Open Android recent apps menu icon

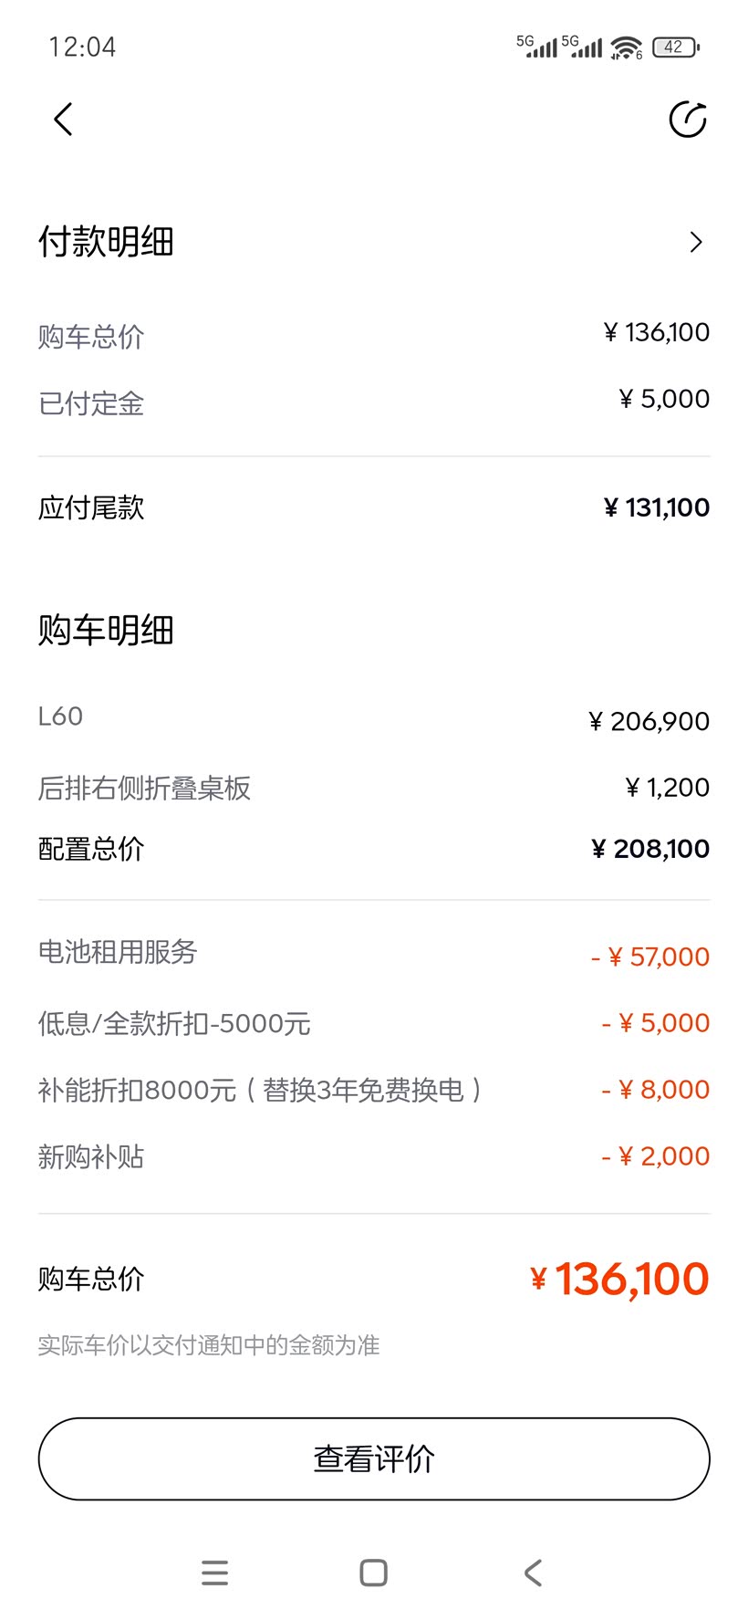click(x=214, y=1573)
